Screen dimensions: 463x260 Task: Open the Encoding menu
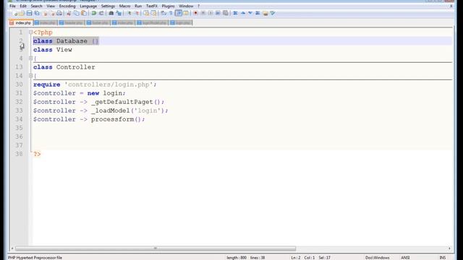point(67,6)
